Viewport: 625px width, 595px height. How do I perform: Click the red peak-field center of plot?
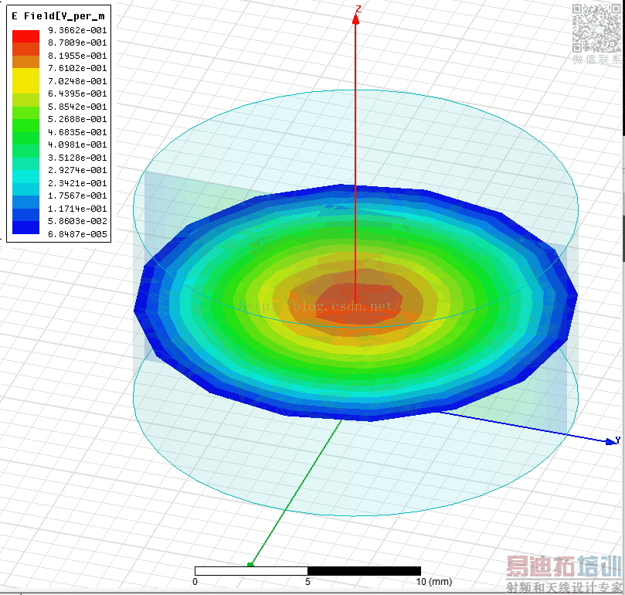[x=358, y=303]
